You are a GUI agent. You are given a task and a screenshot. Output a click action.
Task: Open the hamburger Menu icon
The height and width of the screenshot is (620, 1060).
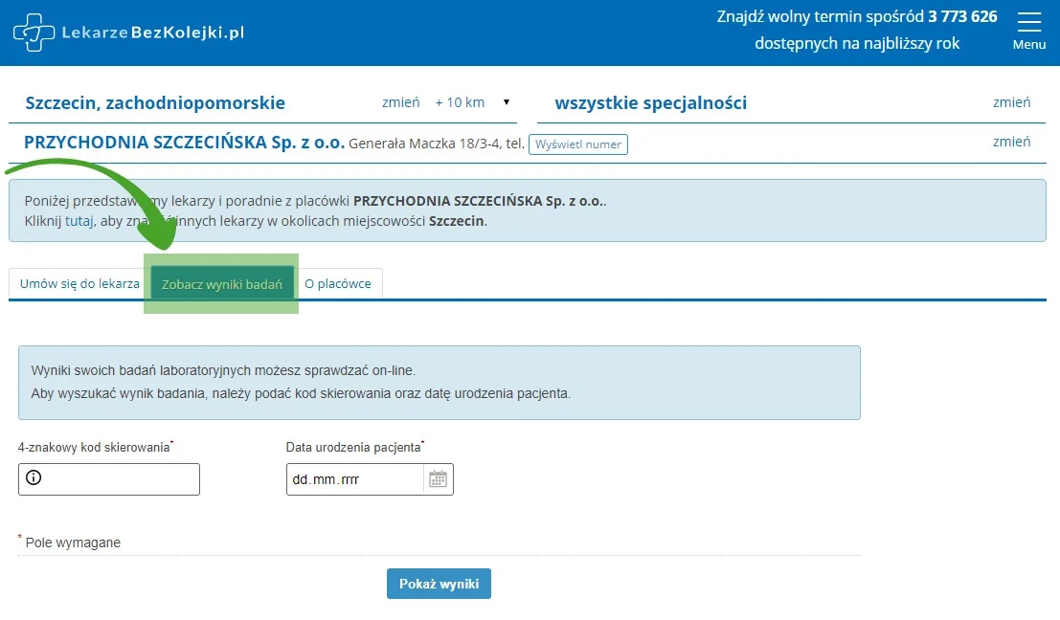coord(1029,21)
